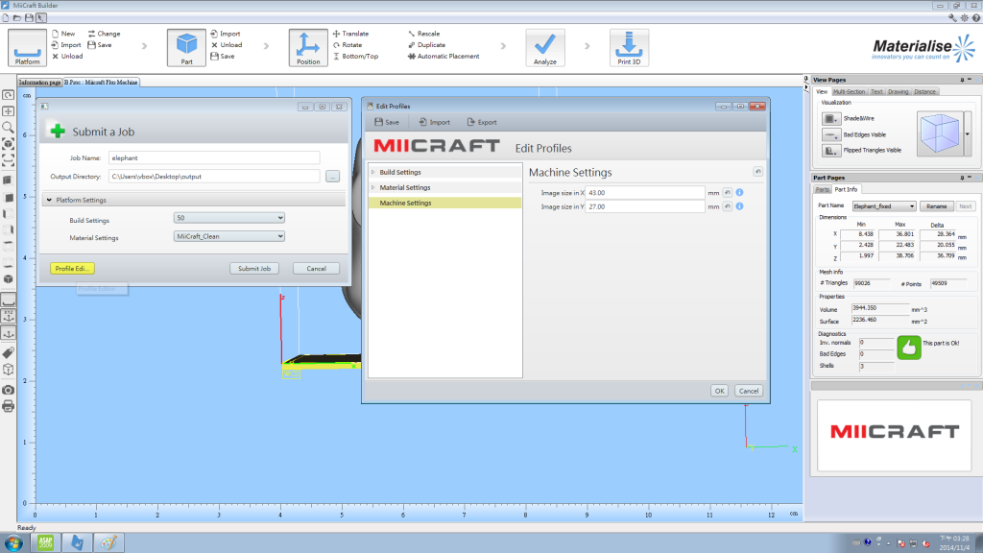The width and height of the screenshot is (983, 553).
Task: Create a New platform
Action: coord(63,34)
